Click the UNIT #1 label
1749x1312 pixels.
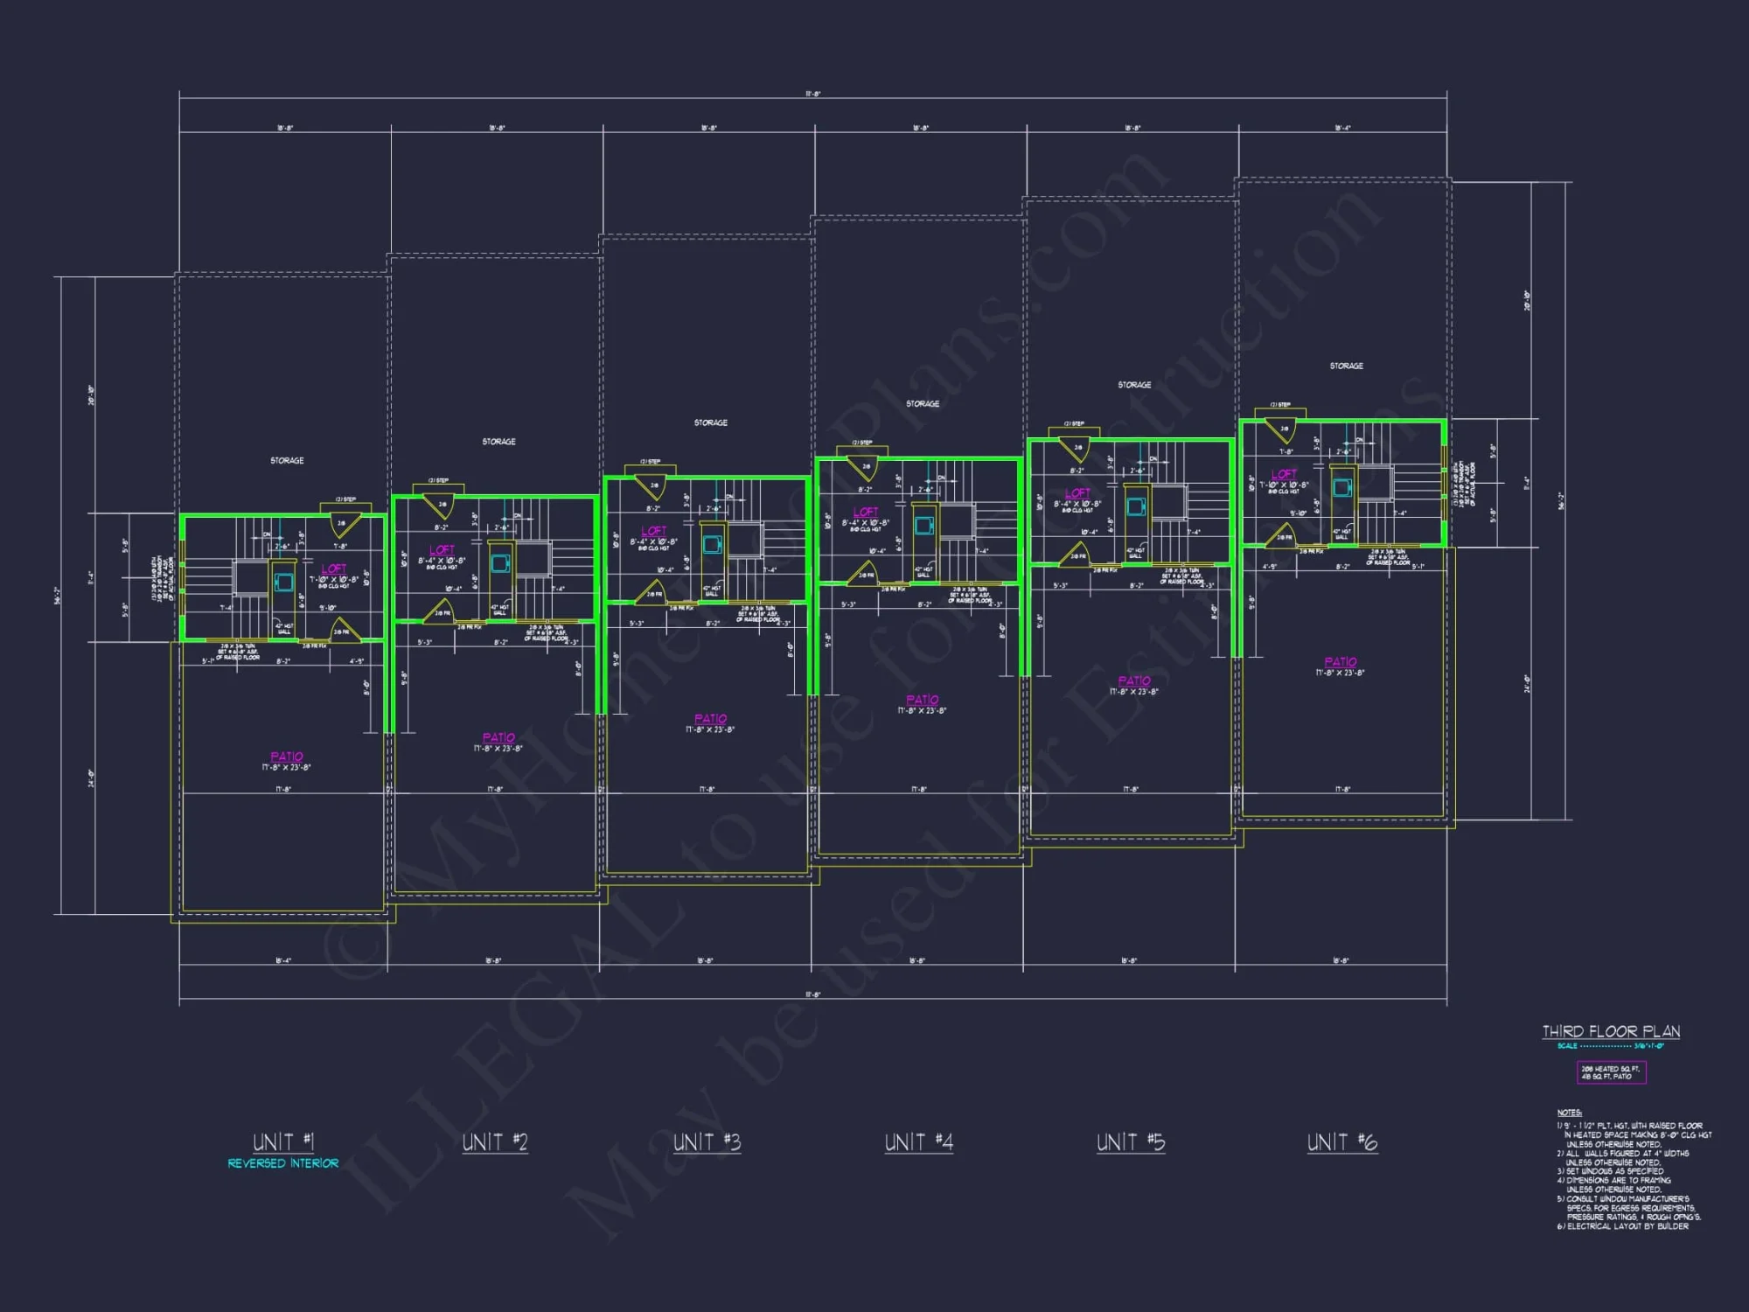point(283,1142)
